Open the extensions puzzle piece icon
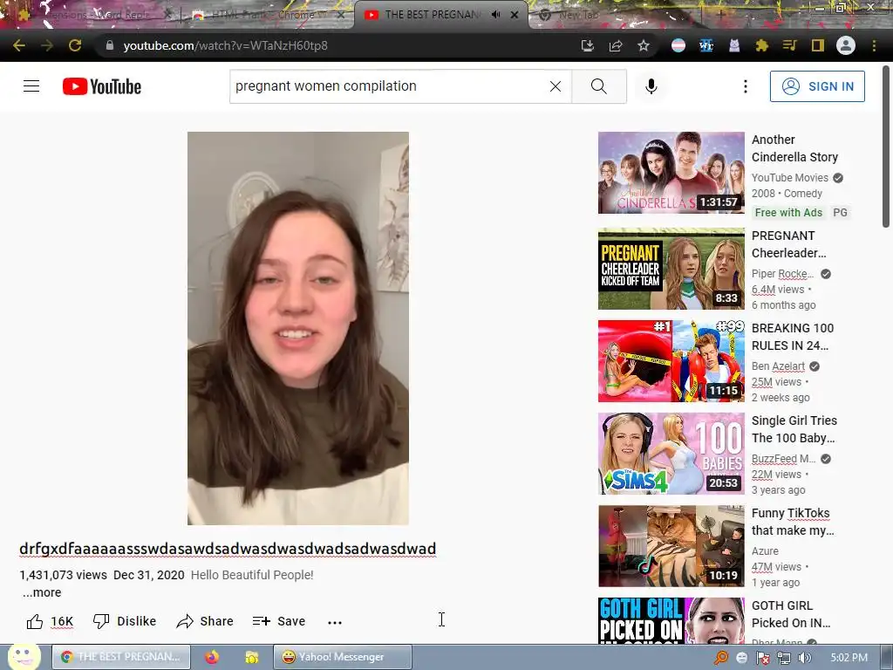893x670 pixels. tap(762, 45)
